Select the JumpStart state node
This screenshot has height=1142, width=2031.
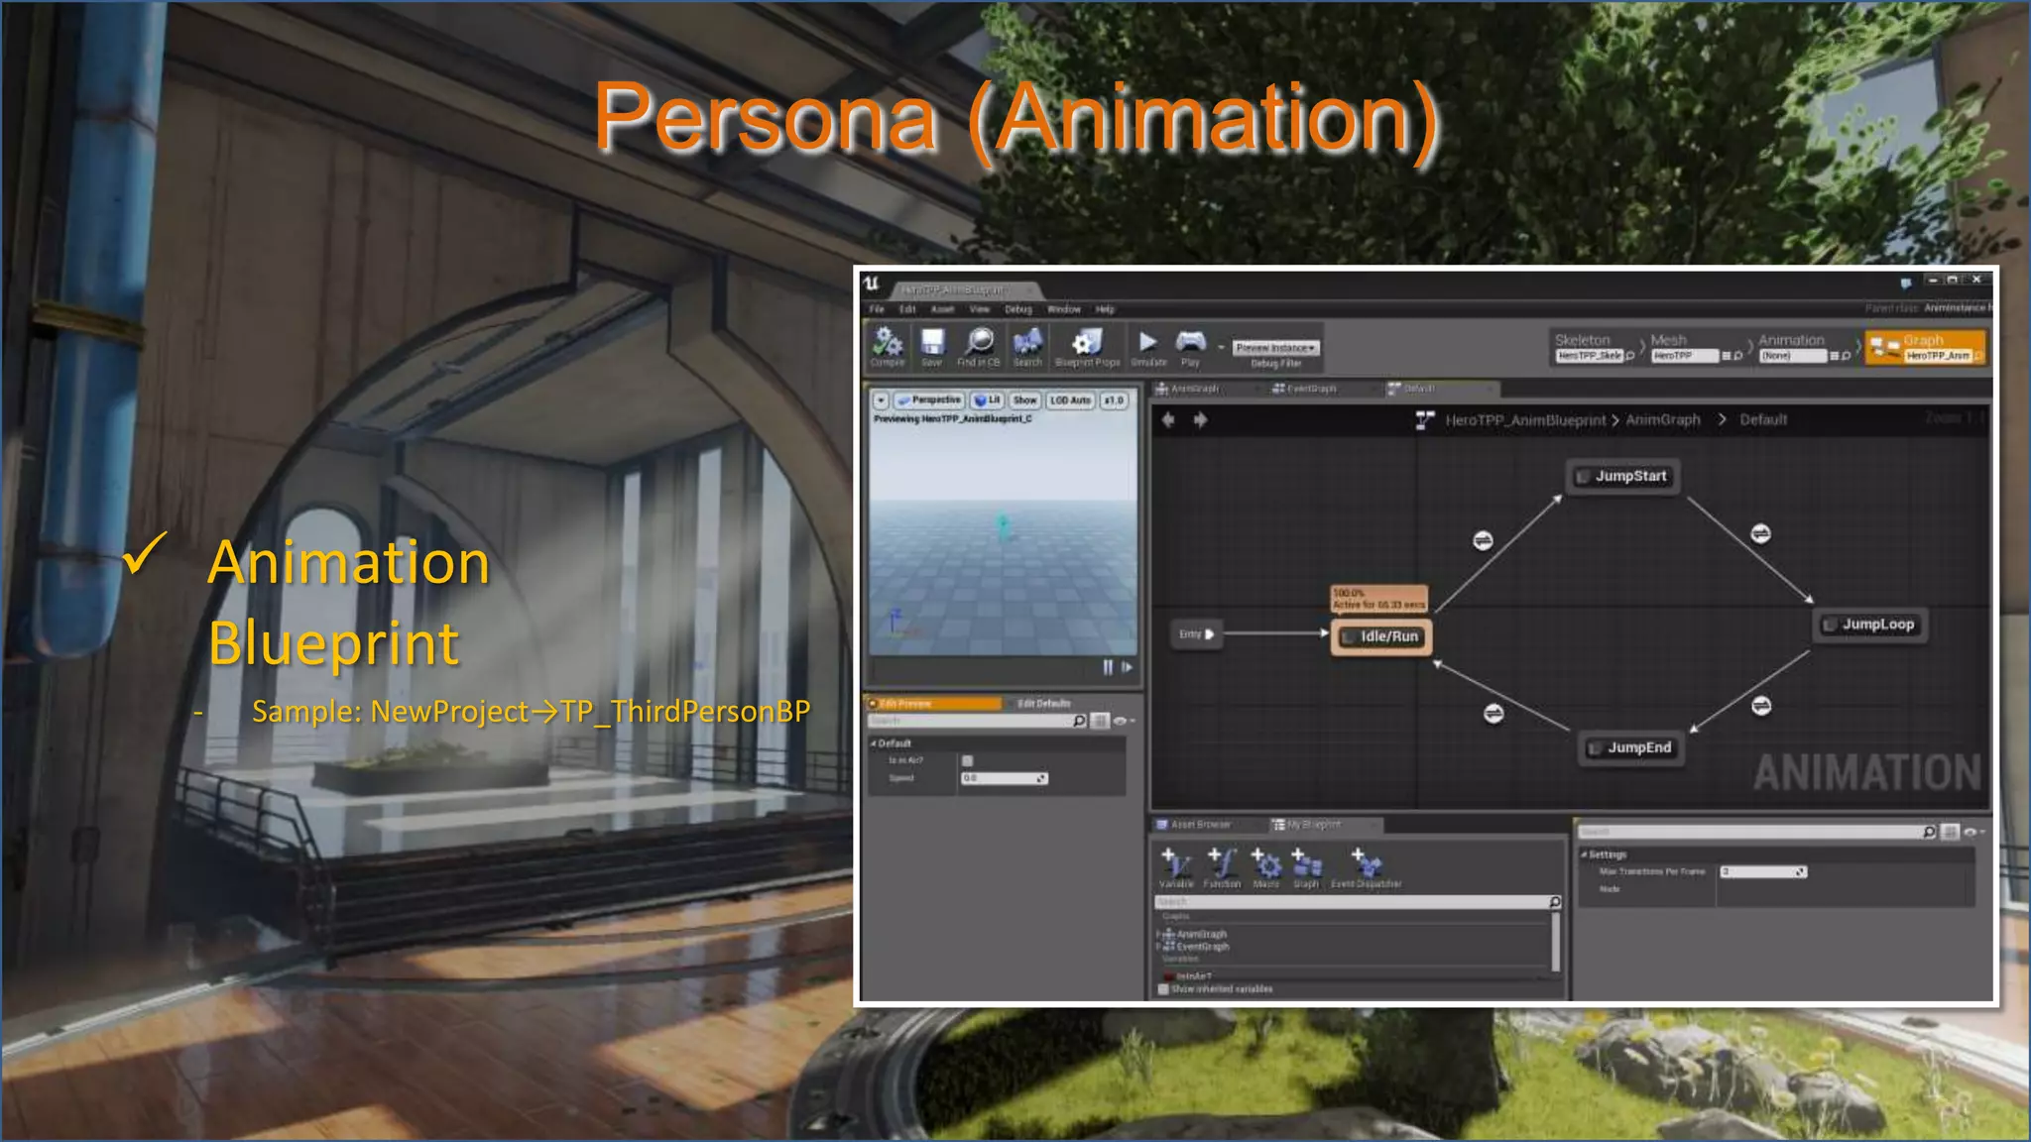[x=1622, y=477]
